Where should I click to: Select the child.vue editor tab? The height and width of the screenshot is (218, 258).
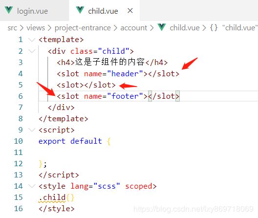point(104,11)
